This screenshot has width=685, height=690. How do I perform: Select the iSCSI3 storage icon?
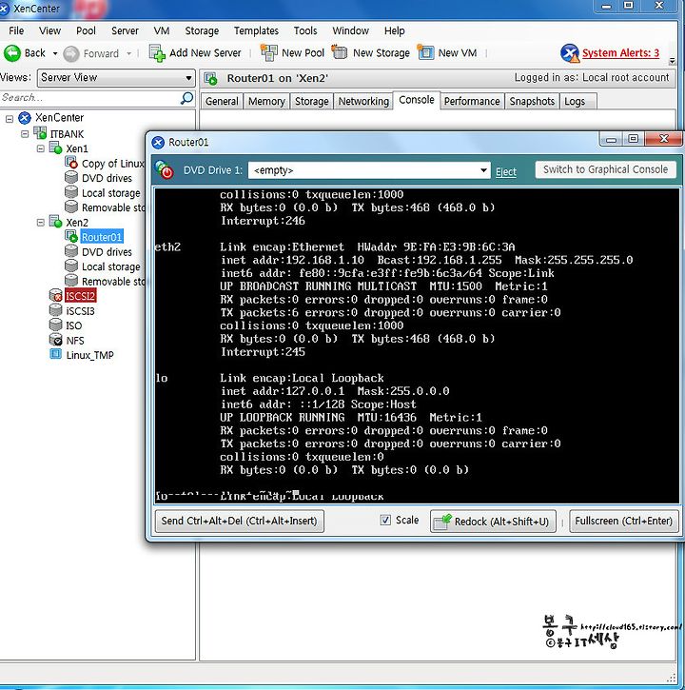pyautogui.click(x=56, y=310)
